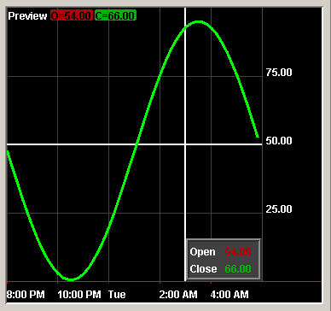The width and height of the screenshot is (331, 311).
Task: Click the 25.00 price axis label
Action: click(279, 209)
